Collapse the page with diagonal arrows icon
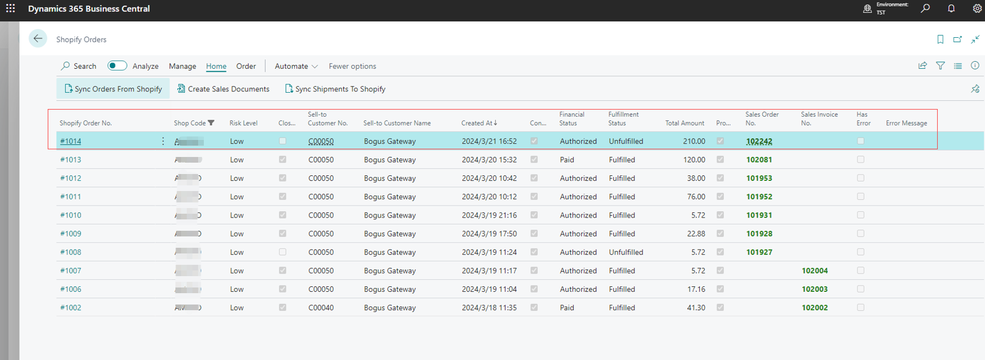The image size is (985, 360). [x=975, y=39]
